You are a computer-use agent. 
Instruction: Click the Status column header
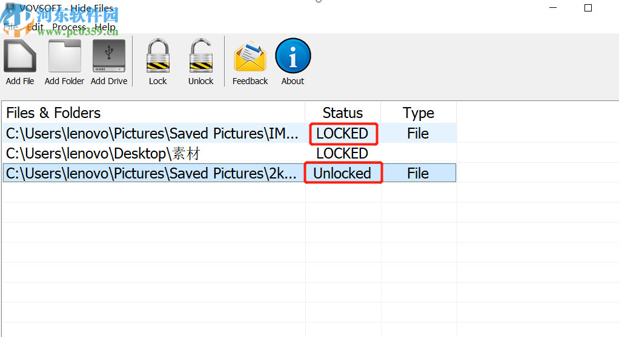coord(342,113)
